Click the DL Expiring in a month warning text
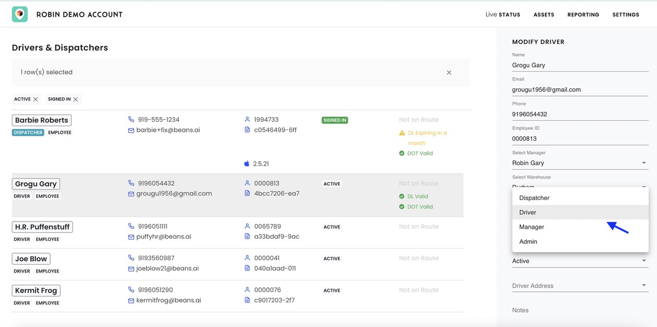 tap(427, 138)
